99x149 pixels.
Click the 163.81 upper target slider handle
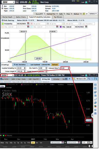pos(53,31)
